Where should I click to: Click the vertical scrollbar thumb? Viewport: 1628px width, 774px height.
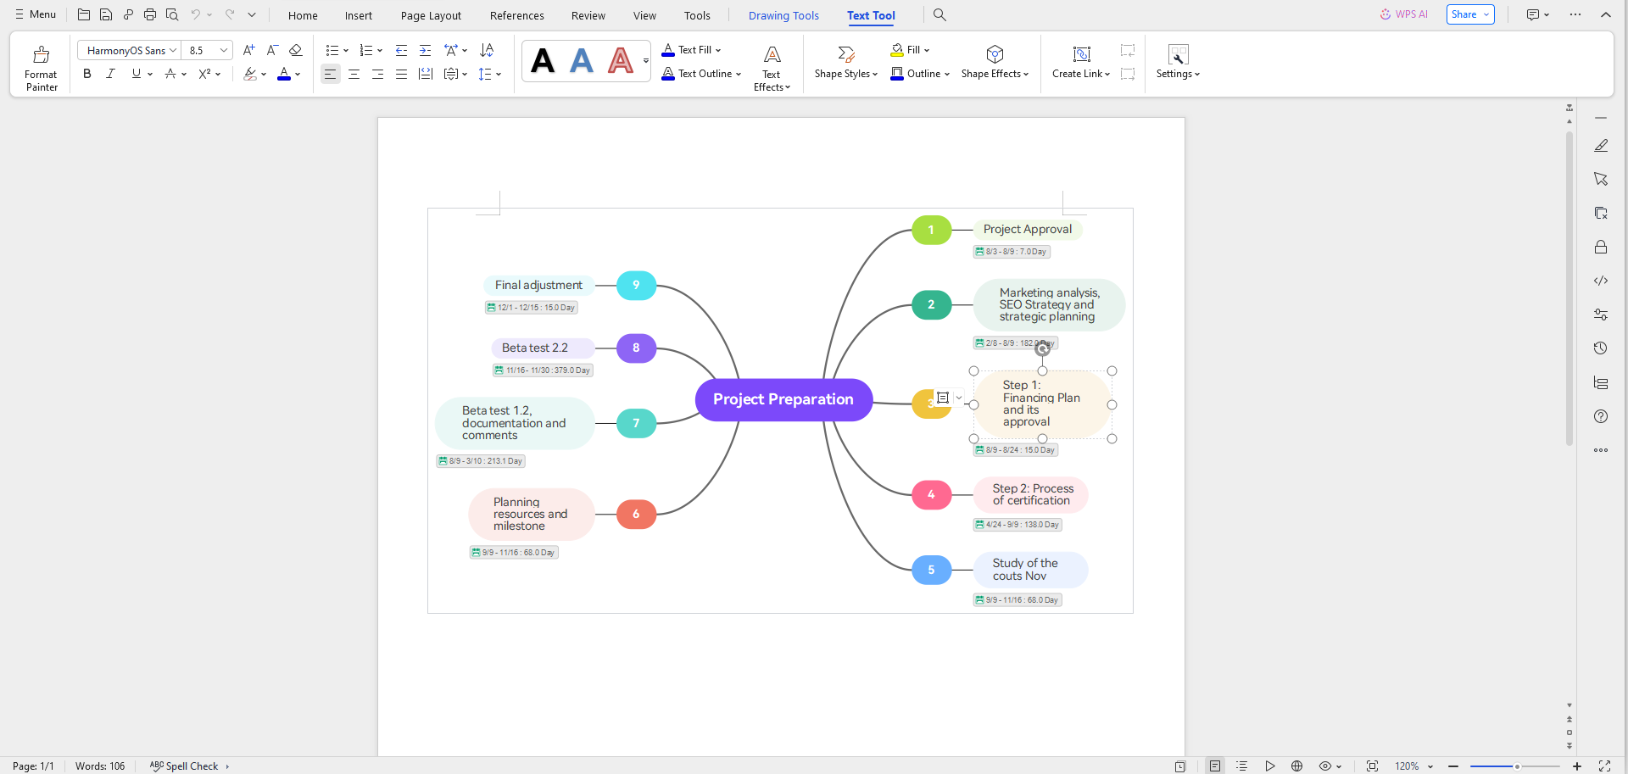1569,288
